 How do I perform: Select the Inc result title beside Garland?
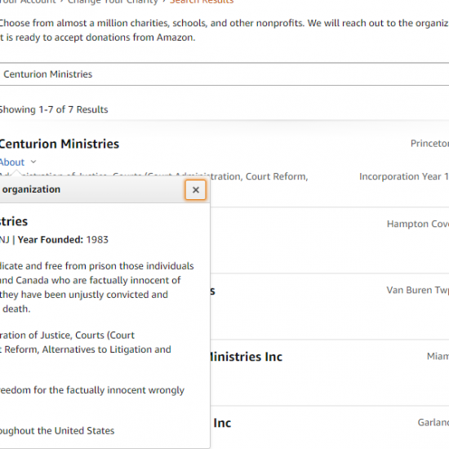pos(222,423)
